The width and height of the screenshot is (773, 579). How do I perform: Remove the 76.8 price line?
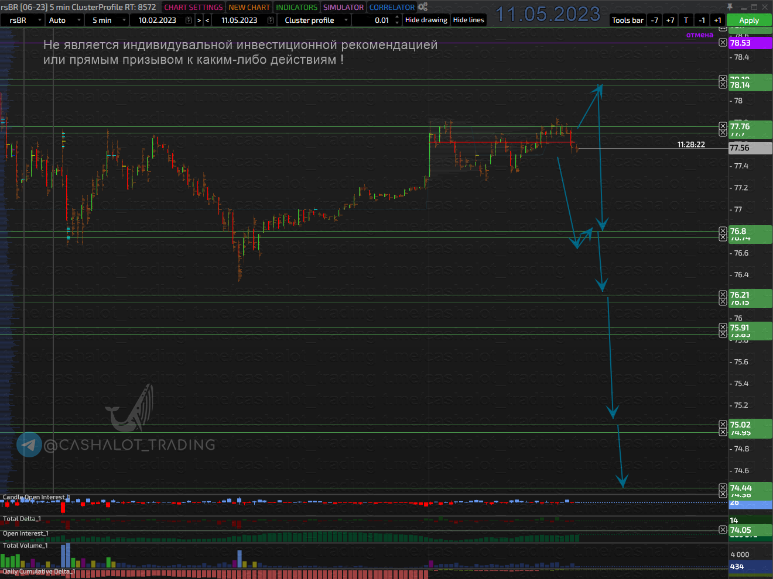(x=723, y=231)
